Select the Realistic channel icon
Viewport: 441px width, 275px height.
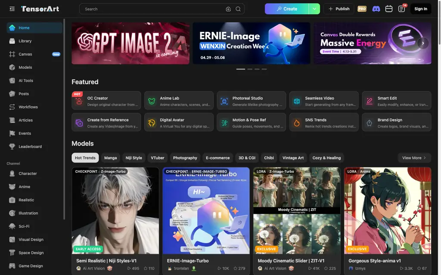12,200
